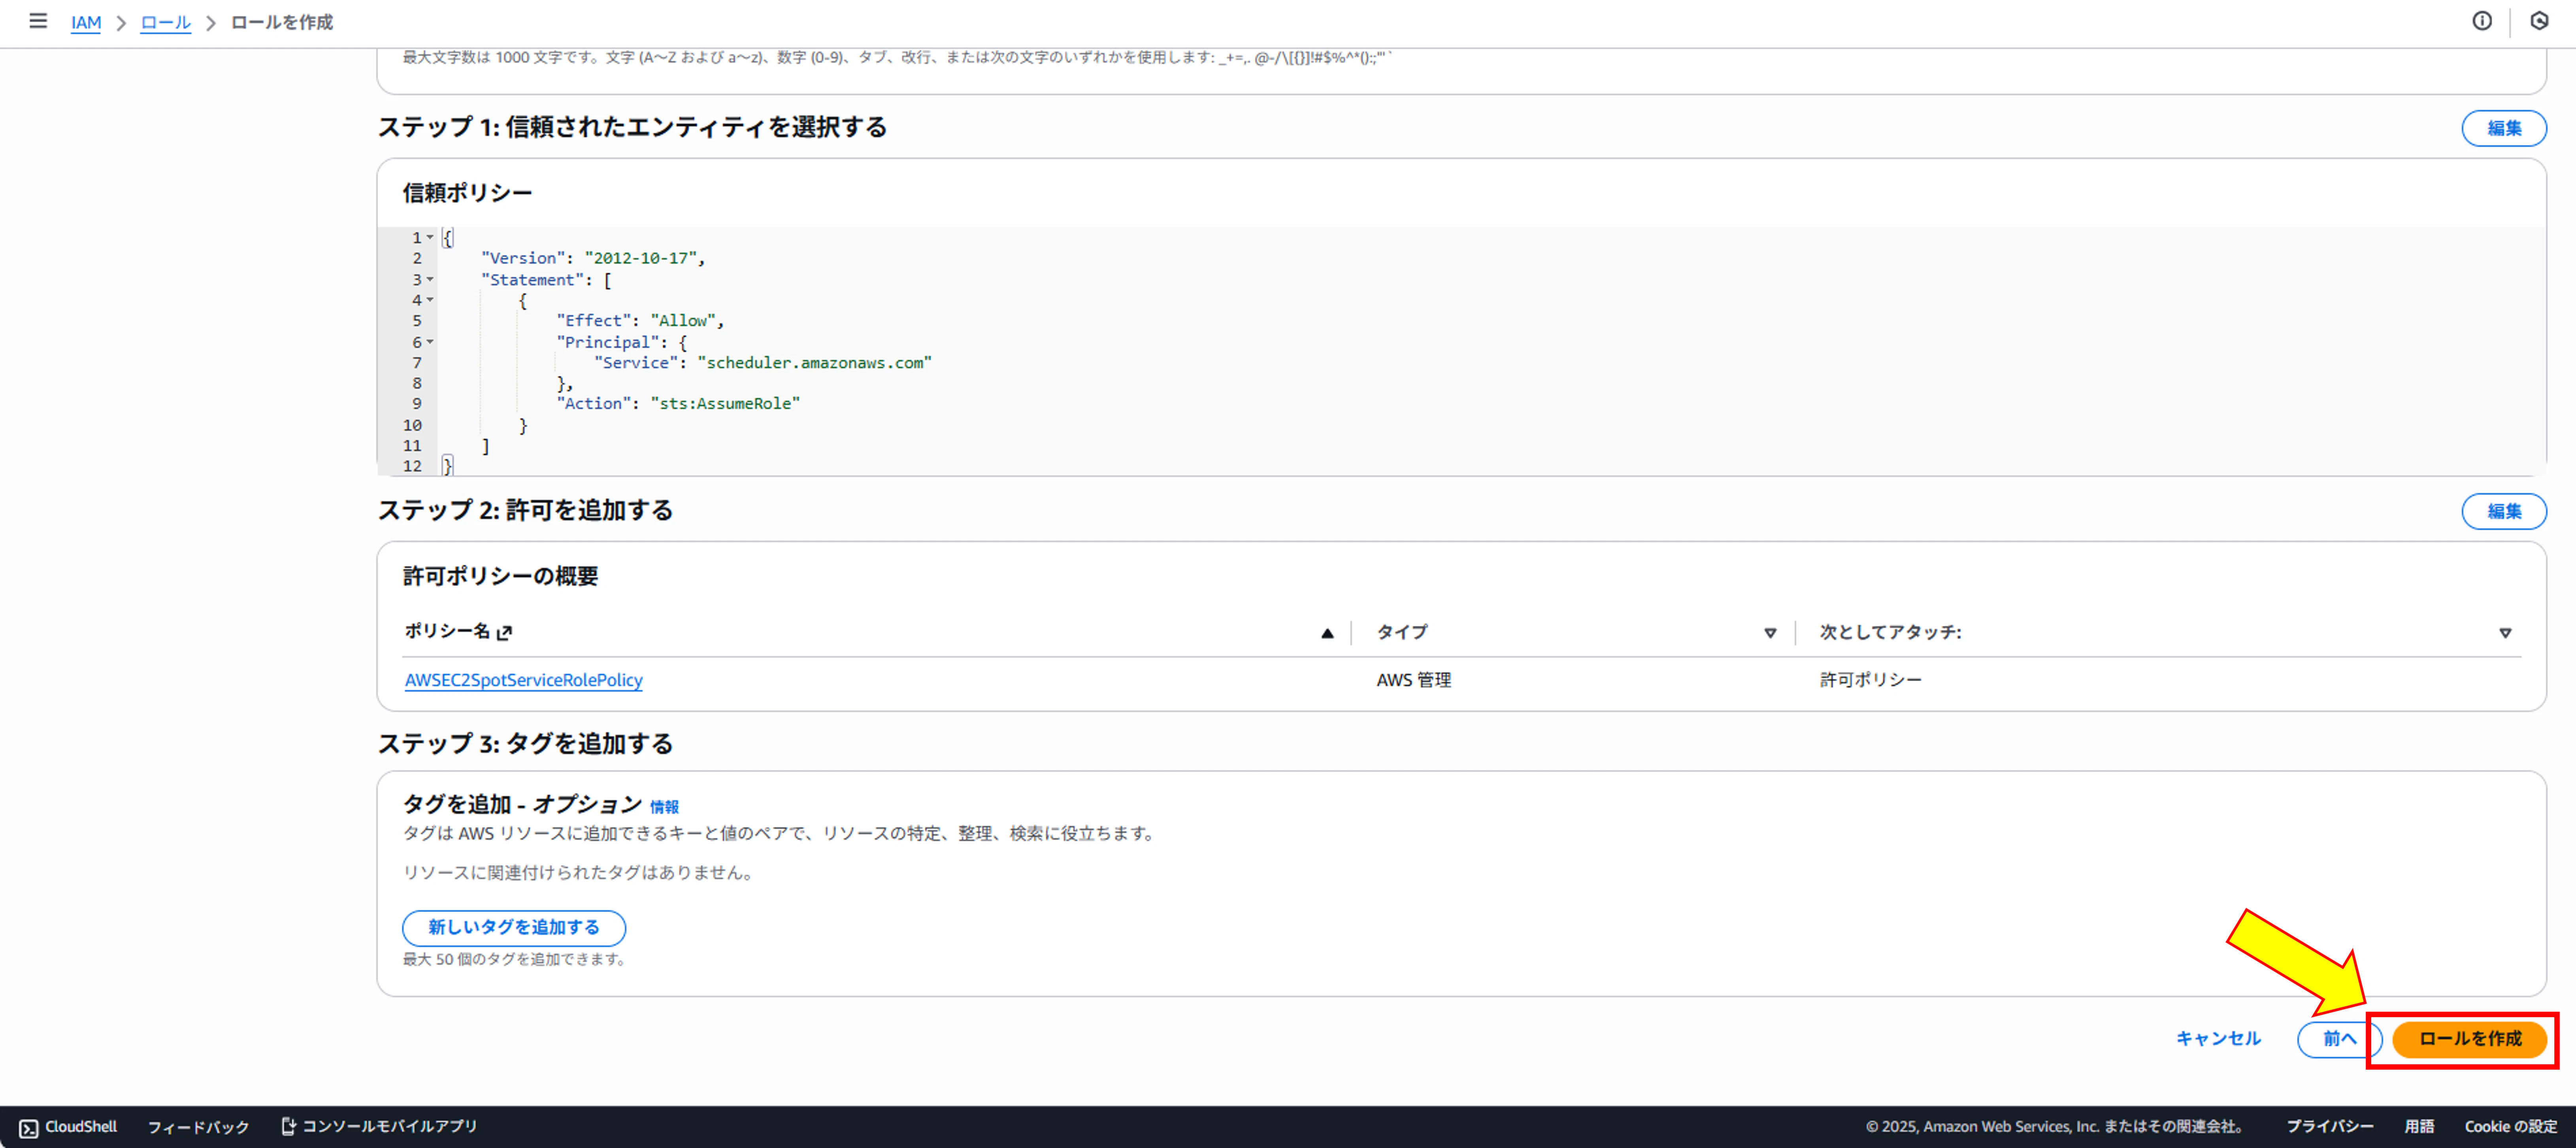Click the タイプ column header text
The image size is (2576, 1148).
click(1402, 632)
